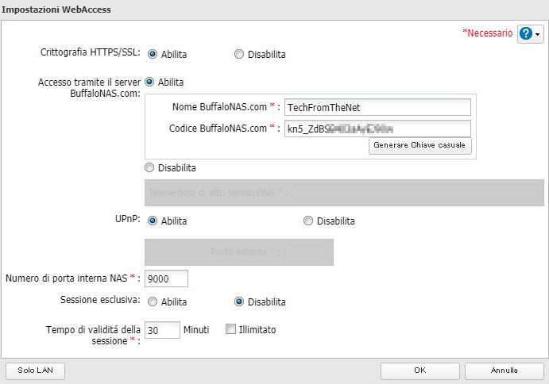Expand the dropdown arrow beside the help icon
The width and height of the screenshot is (549, 384).
coord(539,35)
